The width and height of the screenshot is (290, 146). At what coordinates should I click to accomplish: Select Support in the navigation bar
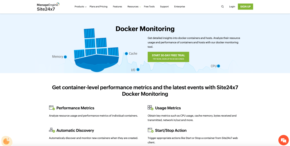tap(164, 7)
